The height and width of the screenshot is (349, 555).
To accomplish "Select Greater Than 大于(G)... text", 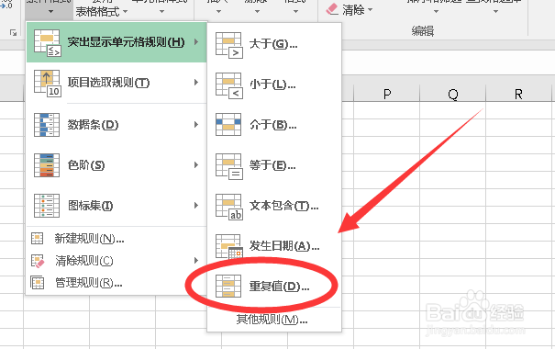I will [x=273, y=44].
